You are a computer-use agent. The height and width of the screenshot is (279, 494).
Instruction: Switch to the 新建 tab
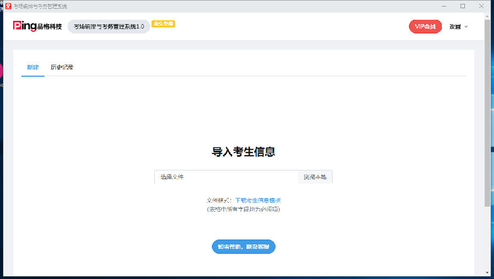[x=33, y=67]
